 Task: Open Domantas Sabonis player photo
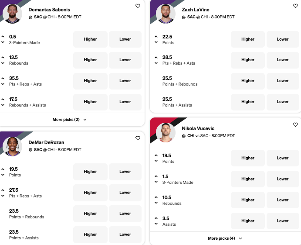[x=12, y=13]
